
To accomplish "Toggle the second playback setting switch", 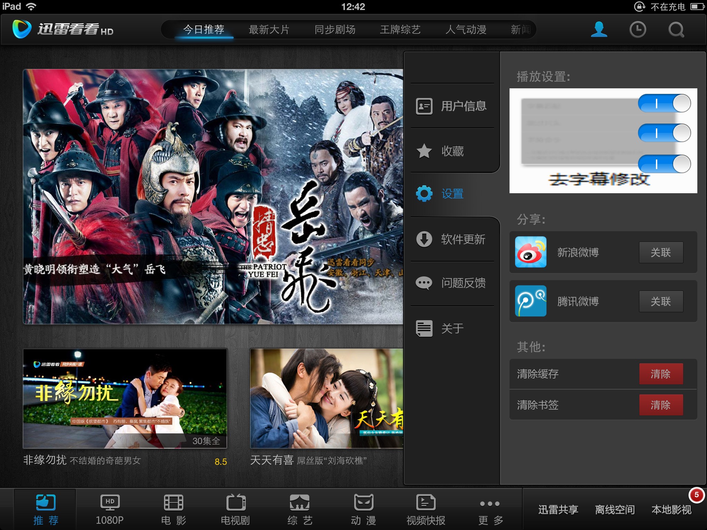I will pos(664,133).
